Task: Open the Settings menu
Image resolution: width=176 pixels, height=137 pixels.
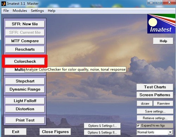Action: point(37,11)
